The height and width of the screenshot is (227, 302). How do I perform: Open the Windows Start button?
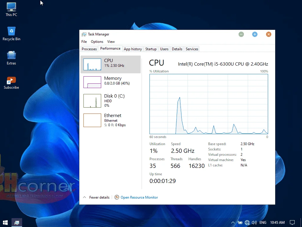tap(5, 223)
